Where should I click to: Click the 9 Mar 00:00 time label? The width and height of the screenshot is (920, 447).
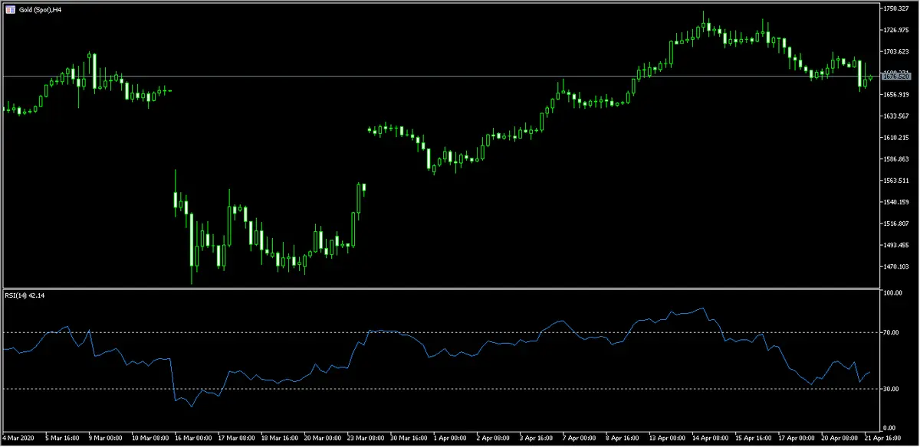[107, 439]
